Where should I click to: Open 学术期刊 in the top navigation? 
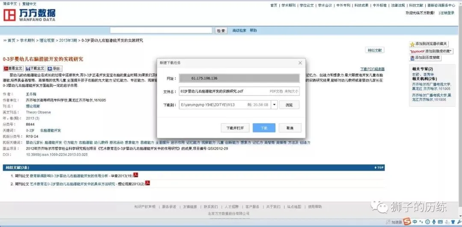288,5
